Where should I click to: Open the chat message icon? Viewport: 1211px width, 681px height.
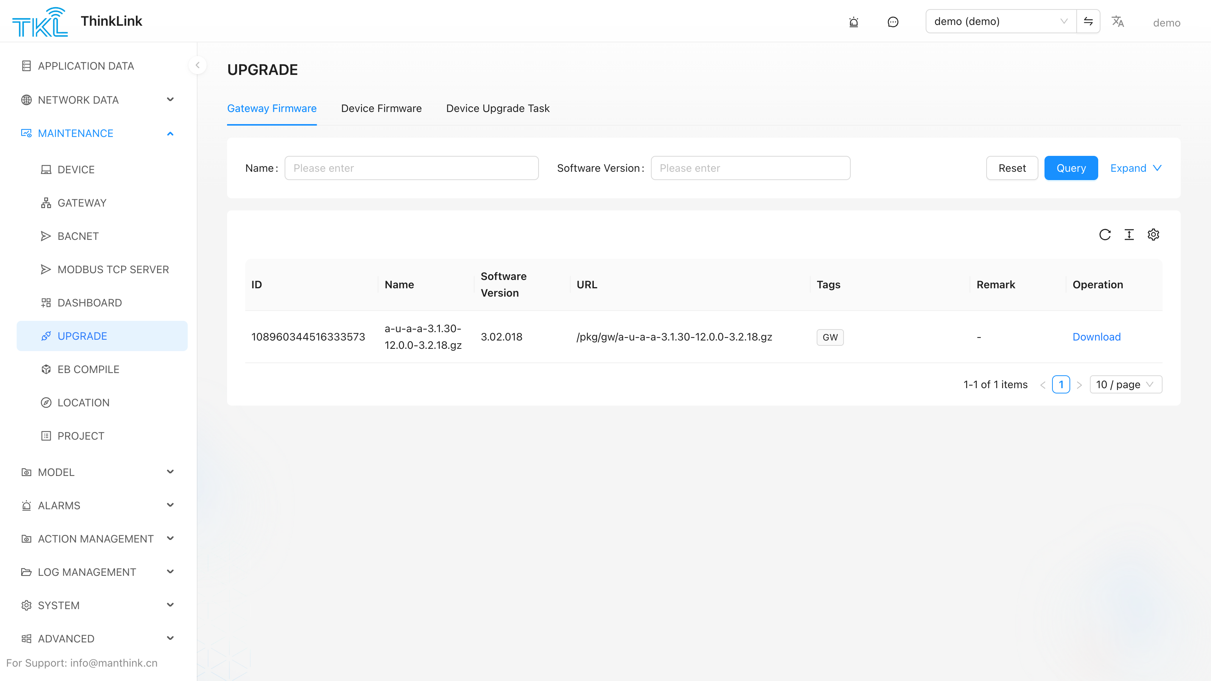pos(893,22)
